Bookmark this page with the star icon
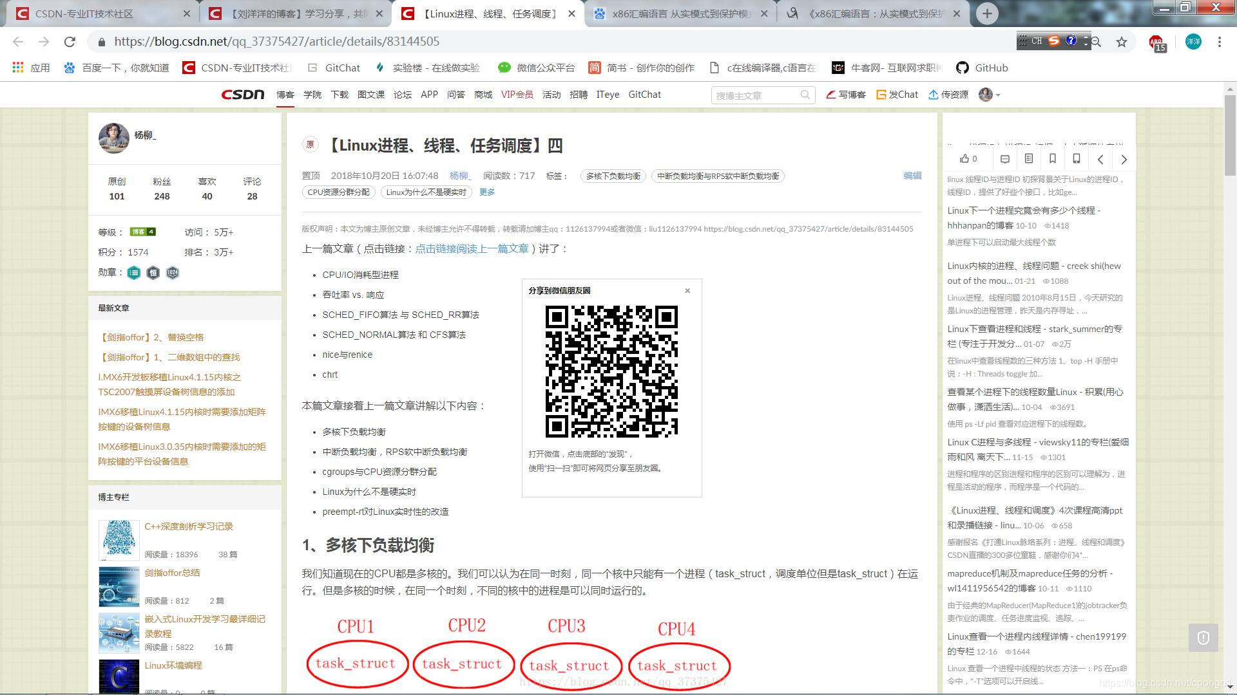This screenshot has width=1237, height=695. [1122, 42]
